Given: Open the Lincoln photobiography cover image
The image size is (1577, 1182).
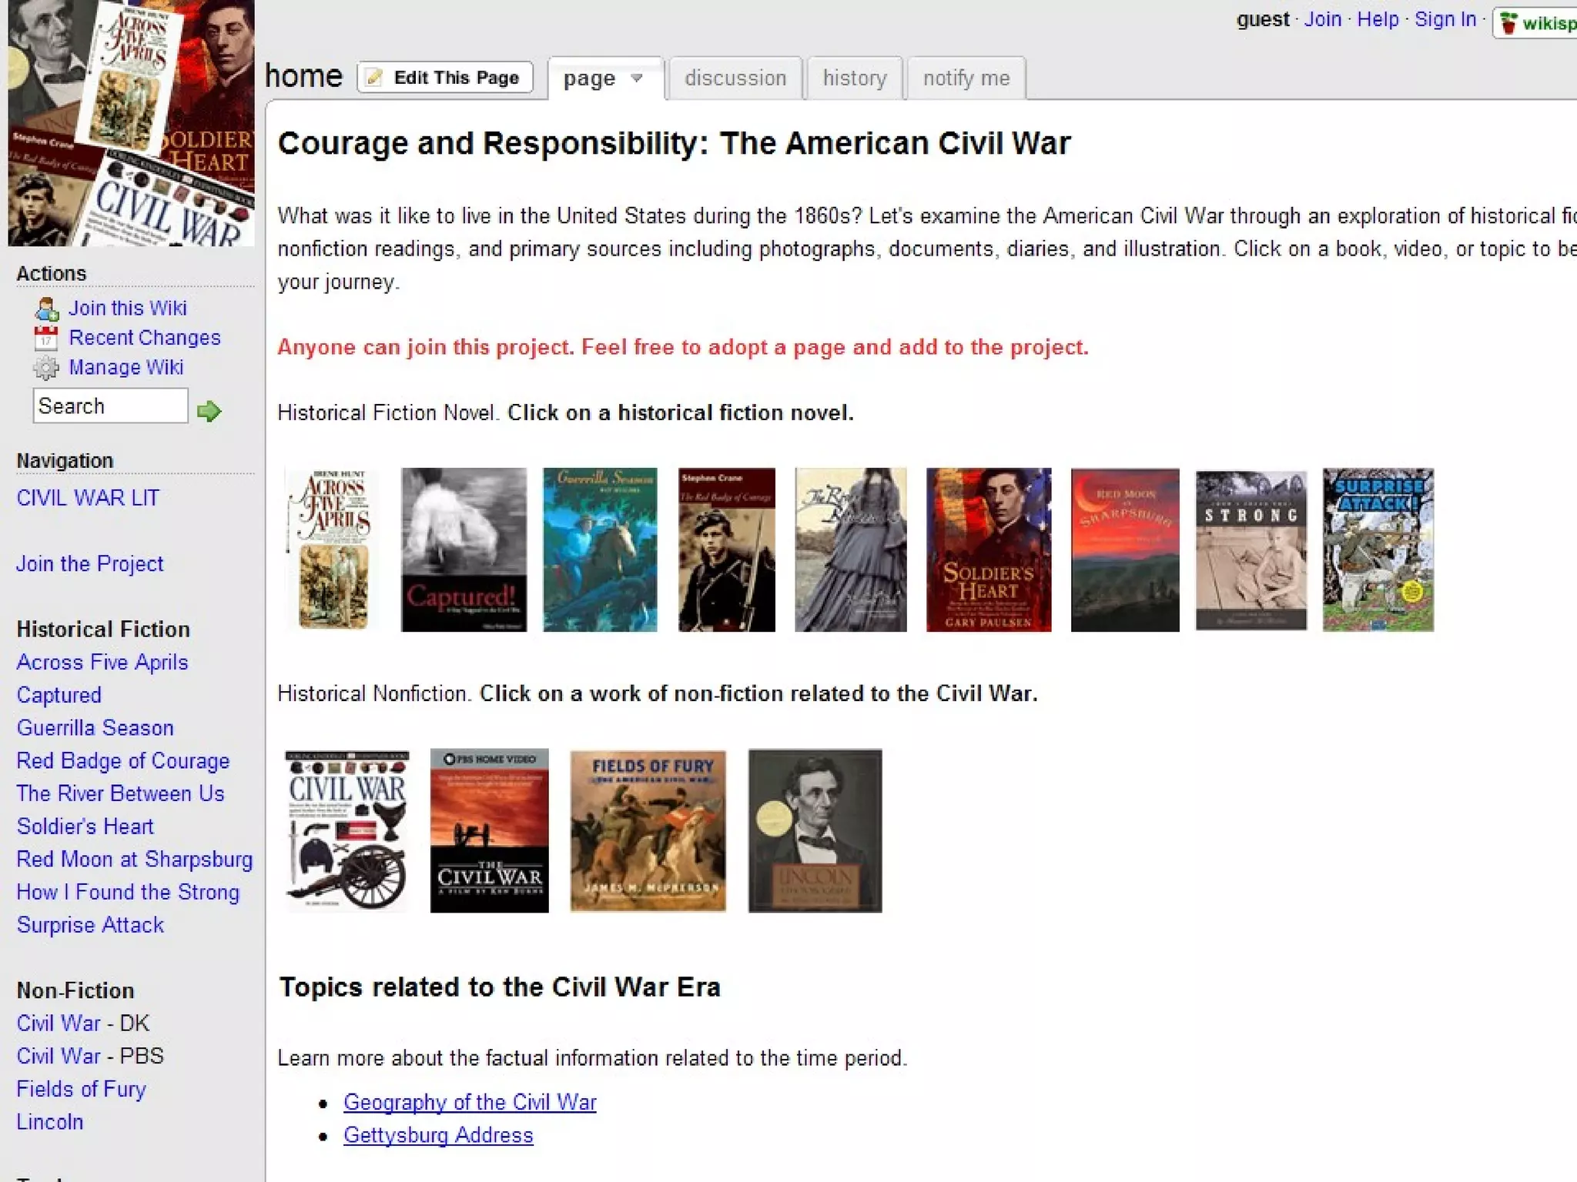Looking at the screenshot, I should pyautogui.click(x=815, y=831).
